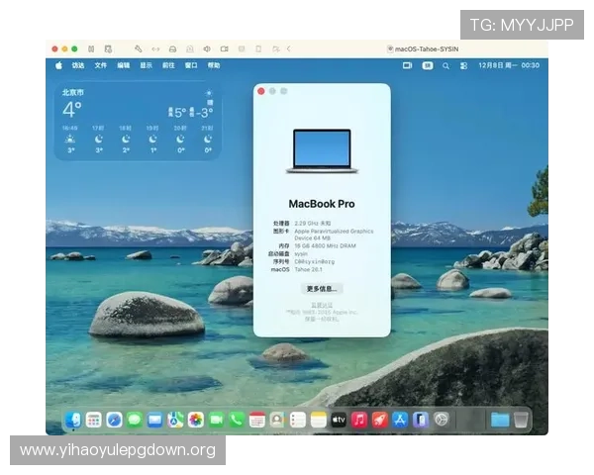Click the camera device icon in VMware toolbar
This screenshot has height=475, width=594.
point(225,48)
